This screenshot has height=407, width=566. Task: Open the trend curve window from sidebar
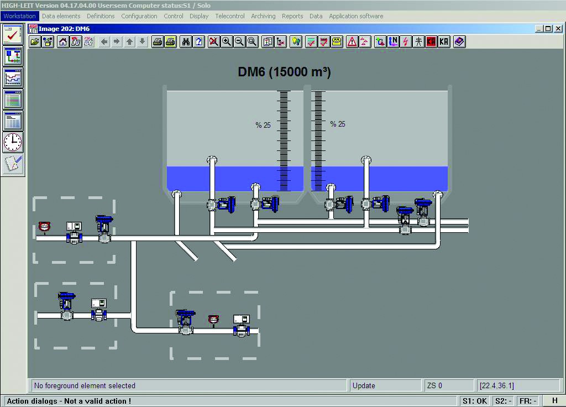point(13,77)
